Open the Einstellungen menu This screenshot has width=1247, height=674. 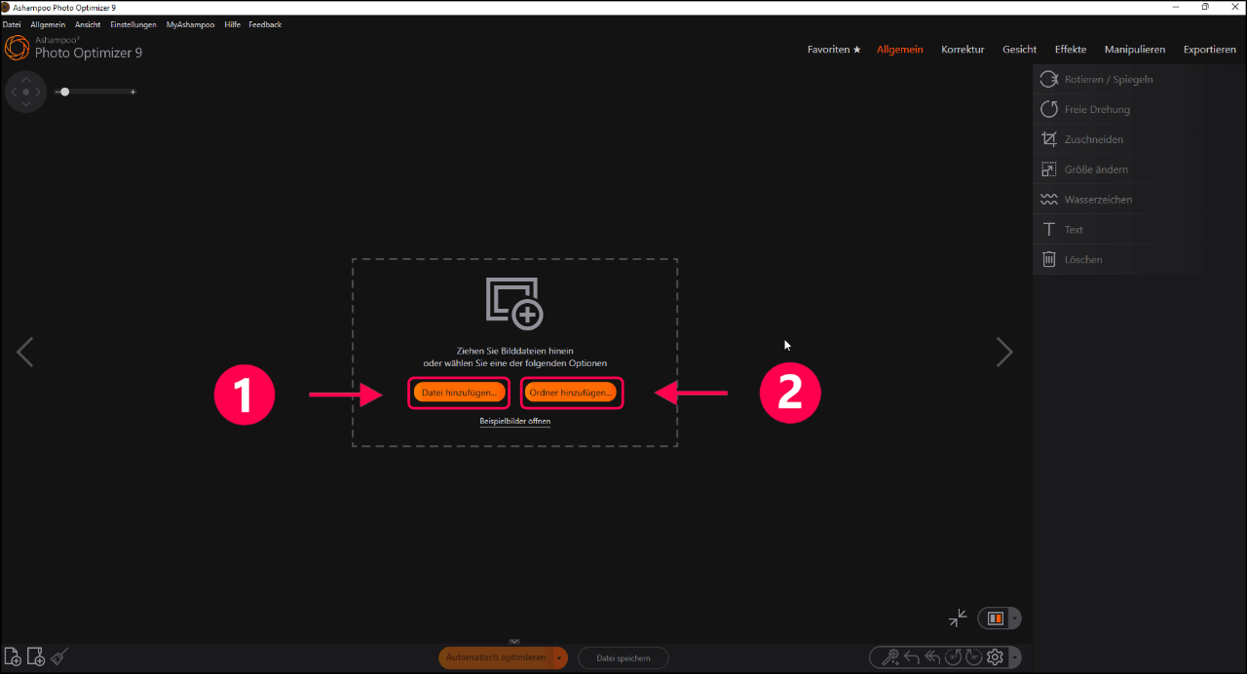[133, 24]
